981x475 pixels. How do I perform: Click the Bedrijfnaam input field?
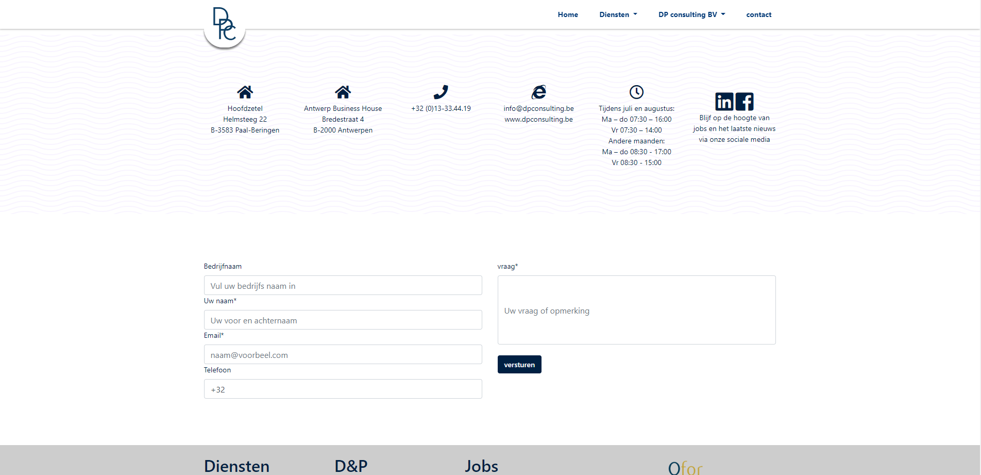343,285
